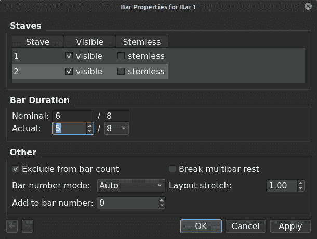Click the Add to bar number field
The height and width of the screenshot is (239, 317).
click(126, 203)
